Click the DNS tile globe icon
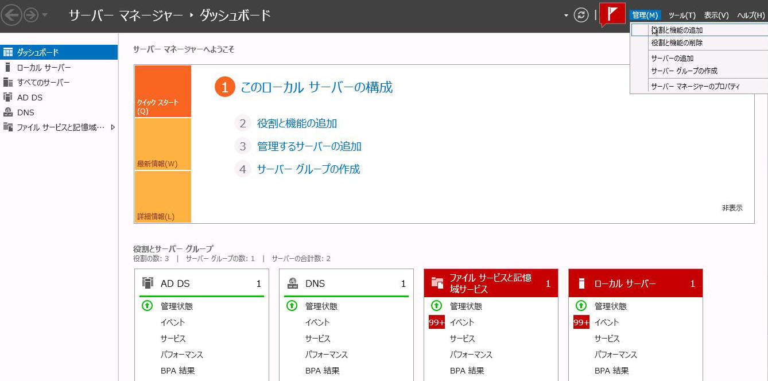Image resolution: width=768 pixels, height=381 pixels. (x=293, y=283)
